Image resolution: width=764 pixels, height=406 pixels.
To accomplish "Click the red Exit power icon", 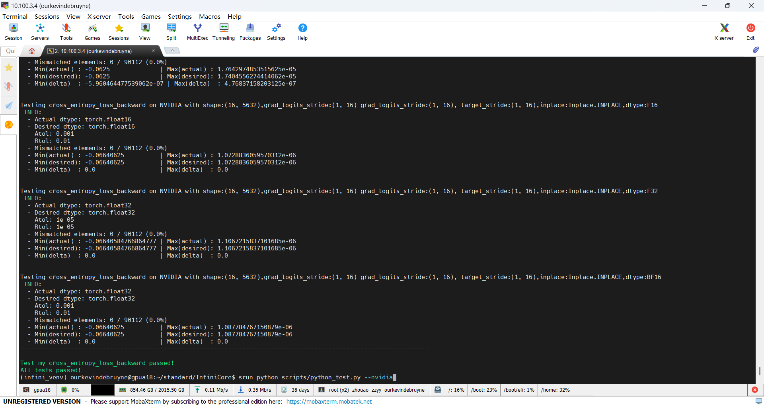I will (750, 32).
